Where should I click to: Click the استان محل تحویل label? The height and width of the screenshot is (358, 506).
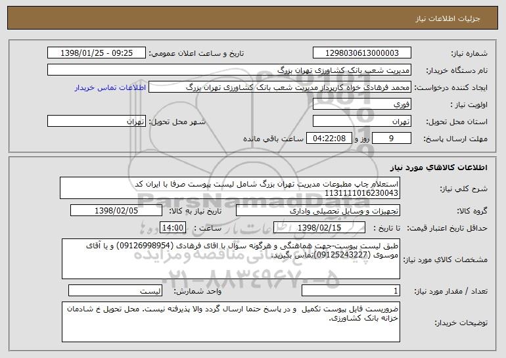click(x=457, y=122)
